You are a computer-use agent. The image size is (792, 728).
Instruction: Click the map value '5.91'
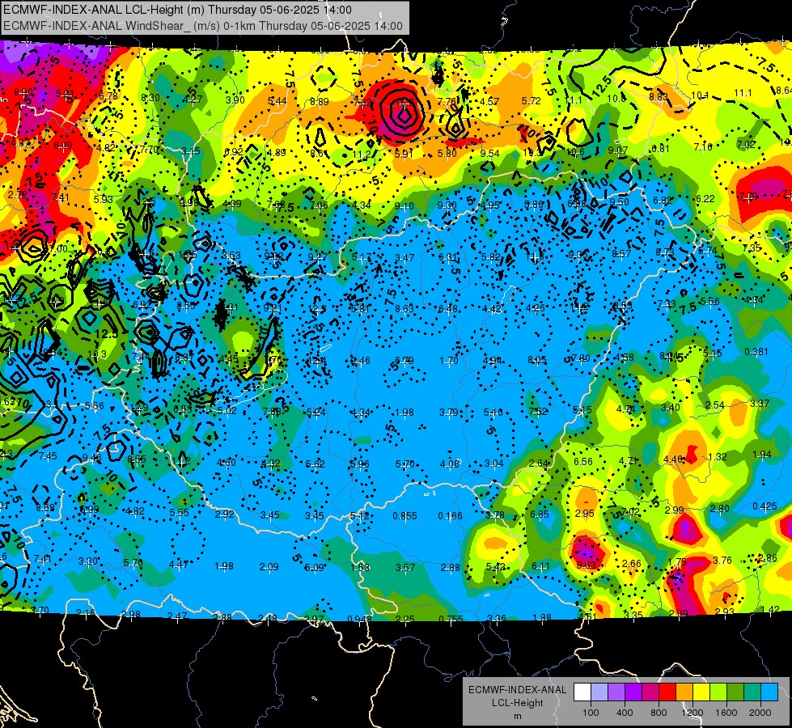click(x=404, y=154)
